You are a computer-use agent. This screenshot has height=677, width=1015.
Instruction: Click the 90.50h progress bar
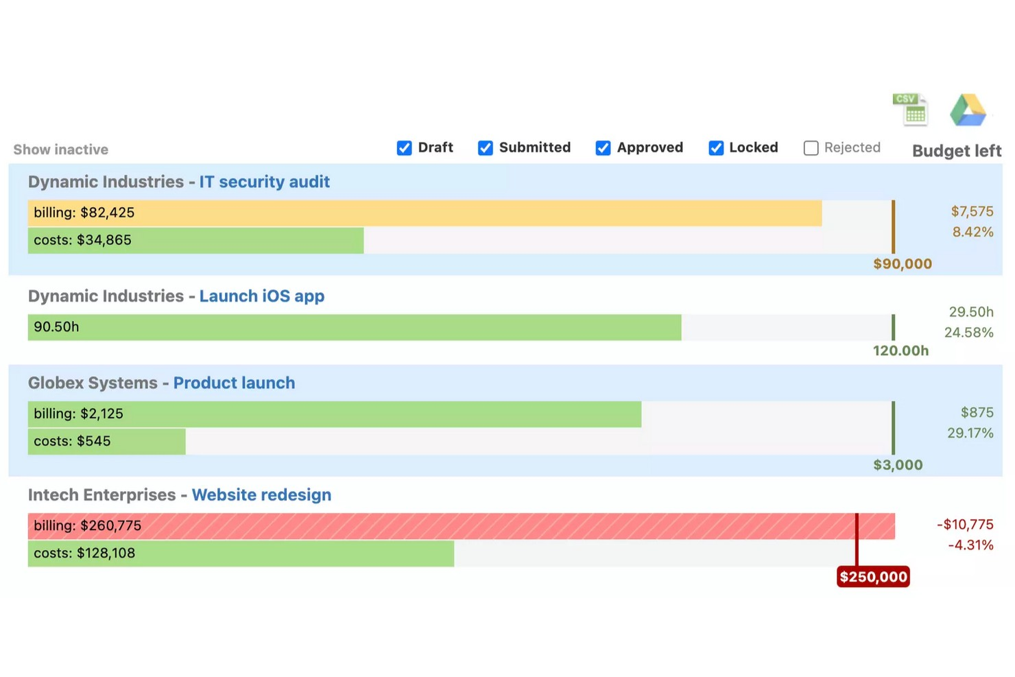tap(355, 327)
